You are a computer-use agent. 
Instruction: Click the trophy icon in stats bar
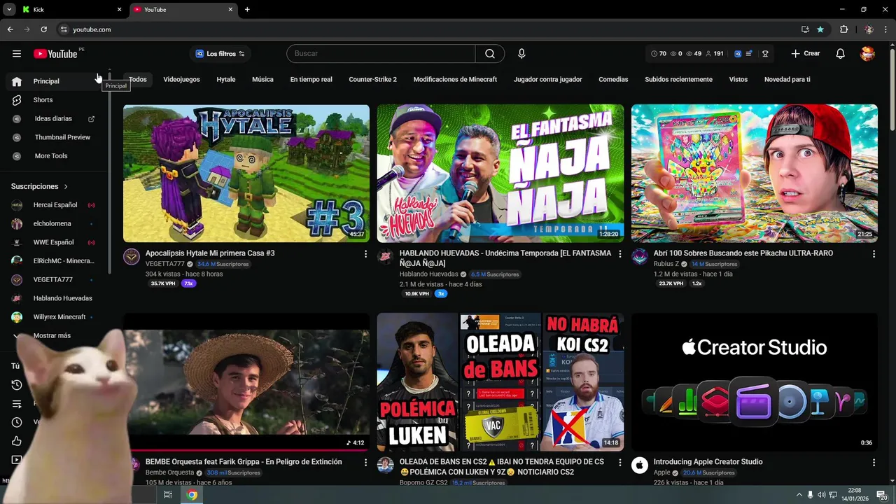(765, 54)
